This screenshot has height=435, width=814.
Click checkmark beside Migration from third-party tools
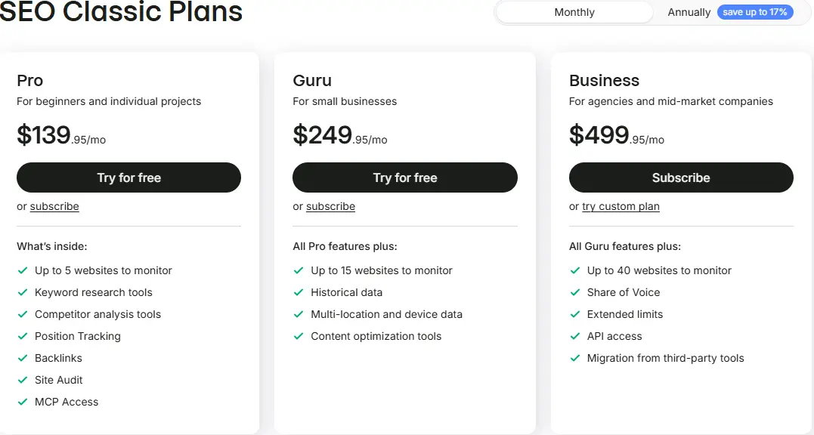coord(574,358)
